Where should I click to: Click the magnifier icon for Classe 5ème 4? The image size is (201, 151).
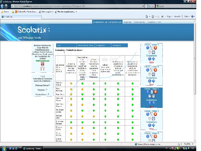(148, 70)
